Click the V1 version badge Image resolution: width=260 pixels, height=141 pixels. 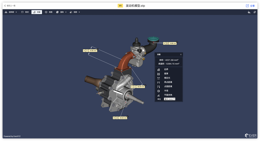coord(120,6)
